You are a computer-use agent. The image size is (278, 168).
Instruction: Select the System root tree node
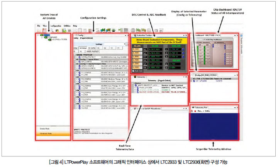click(x=47, y=35)
